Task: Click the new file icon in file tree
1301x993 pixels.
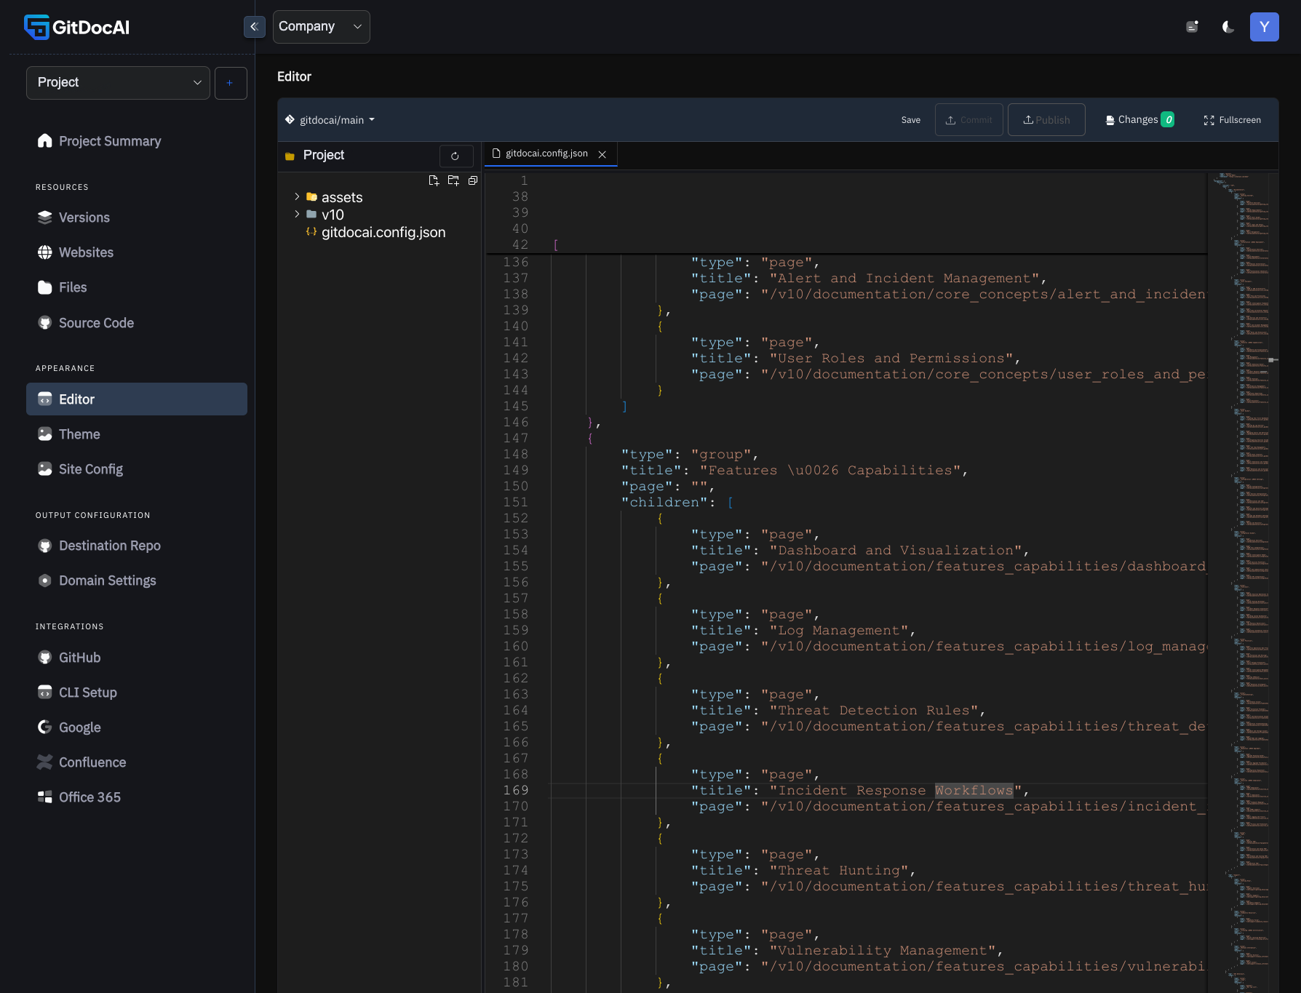Action: click(434, 180)
